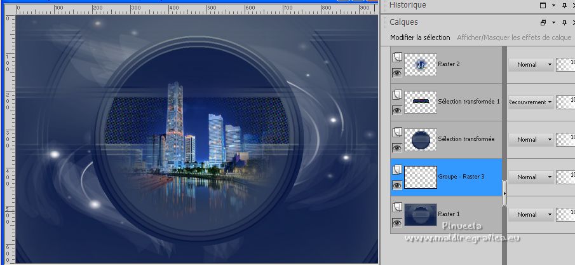Image resolution: width=575 pixels, height=265 pixels.
Task: Open blend mode dropdown for Raster 2
Action: 531,64
